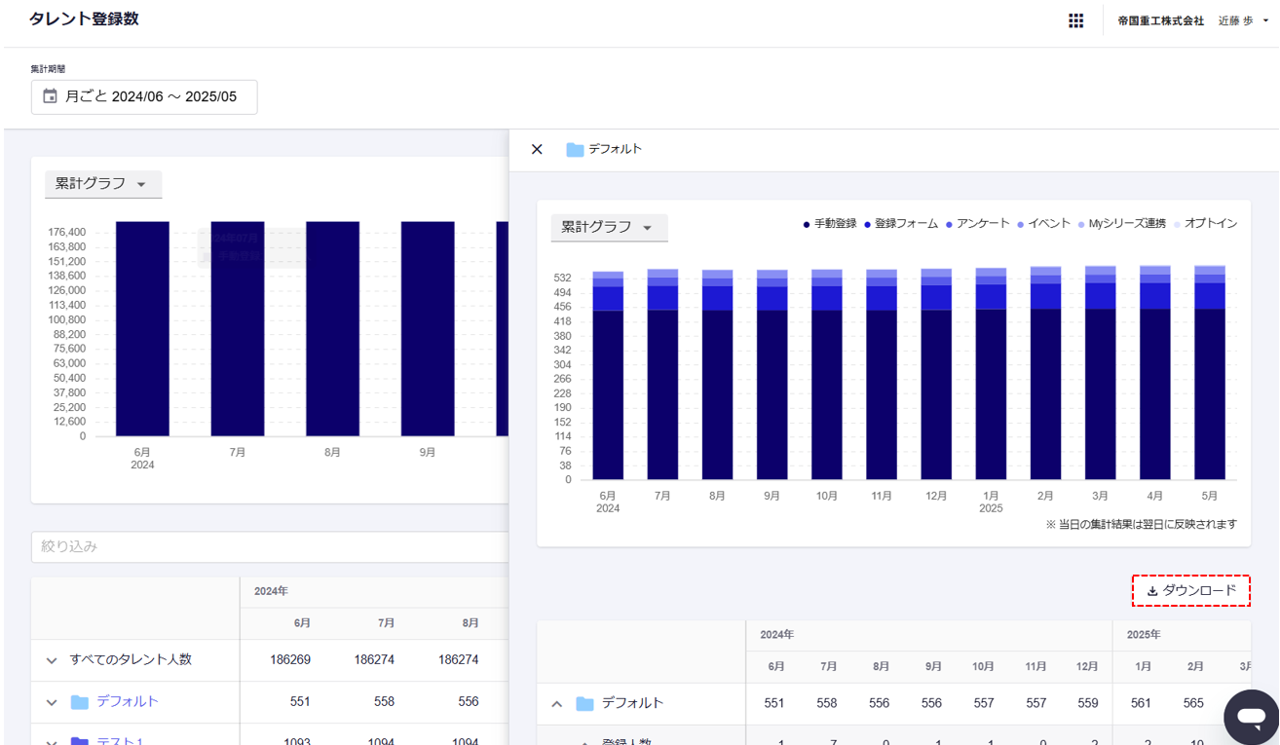Click the ダウンロード button
The width and height of the screenshot is (1280, 745).
1190,591
